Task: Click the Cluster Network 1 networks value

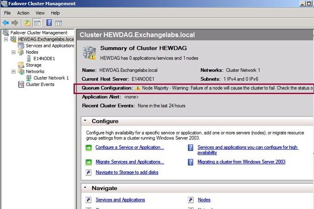Action: pyautogui.click(x=243, y=70)
